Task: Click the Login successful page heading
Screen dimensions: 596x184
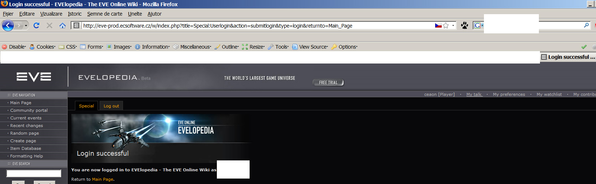Action: pos(103,154)
